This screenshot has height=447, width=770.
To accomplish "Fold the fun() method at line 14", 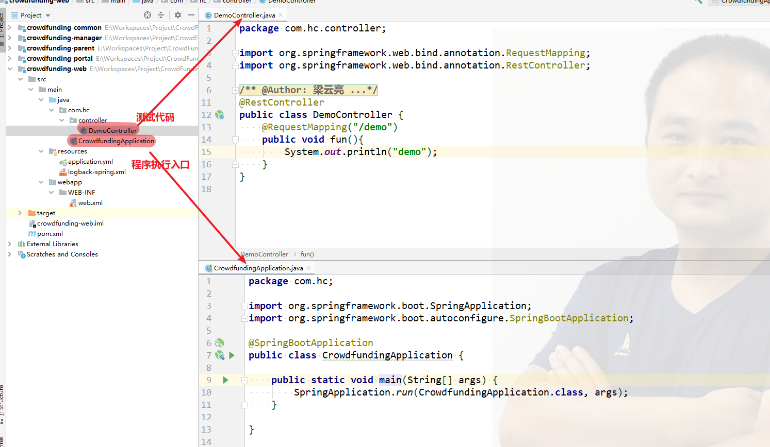I will (x=235, y=140).
